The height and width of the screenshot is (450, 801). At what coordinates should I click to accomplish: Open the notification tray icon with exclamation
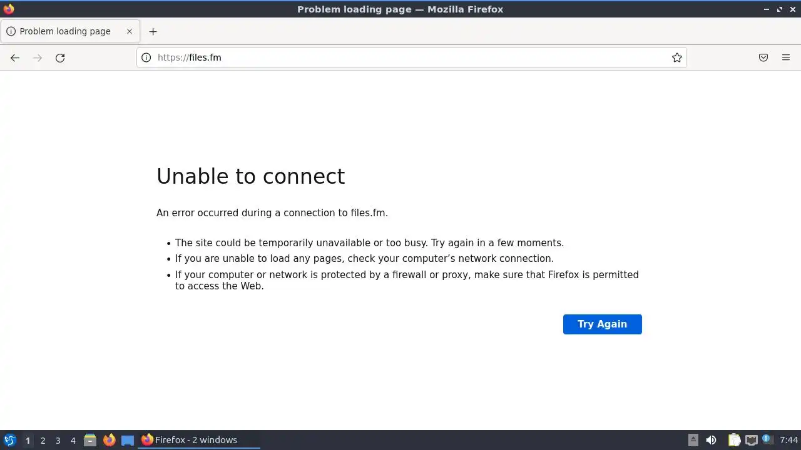(768, 440)
